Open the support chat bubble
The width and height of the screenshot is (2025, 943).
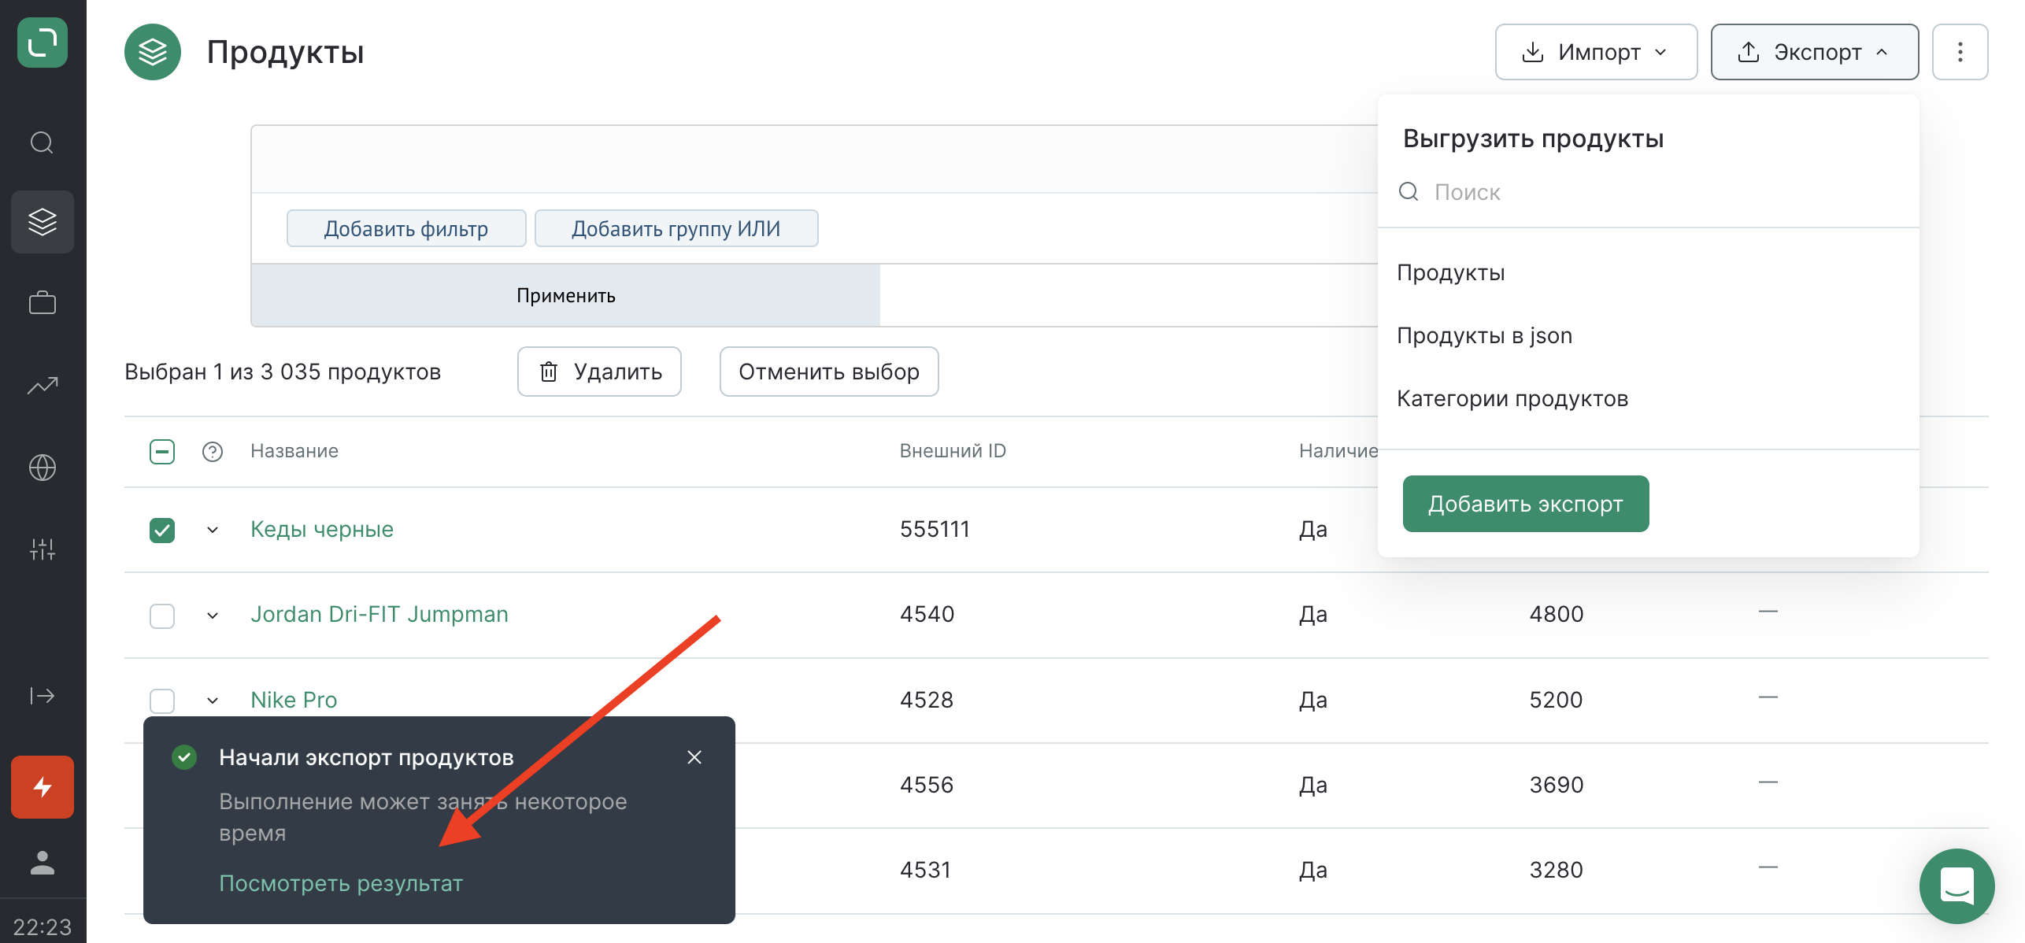point(1957,886)
